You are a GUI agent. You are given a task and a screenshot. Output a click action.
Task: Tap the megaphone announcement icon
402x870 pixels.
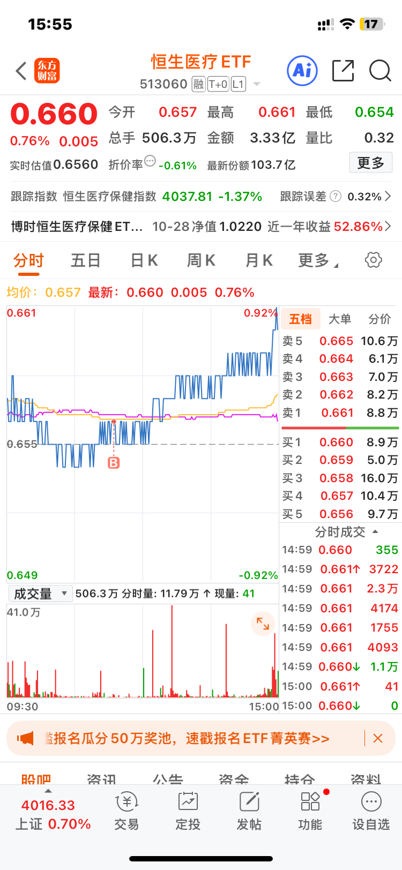(25, 738)
